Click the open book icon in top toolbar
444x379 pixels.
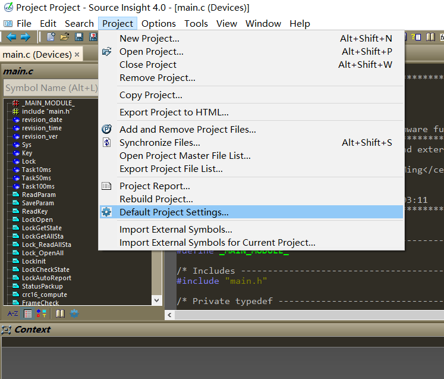coord(430,37)
